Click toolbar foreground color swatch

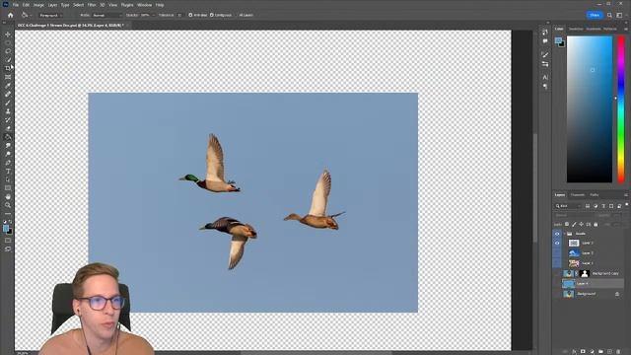(x=6, y=229)
